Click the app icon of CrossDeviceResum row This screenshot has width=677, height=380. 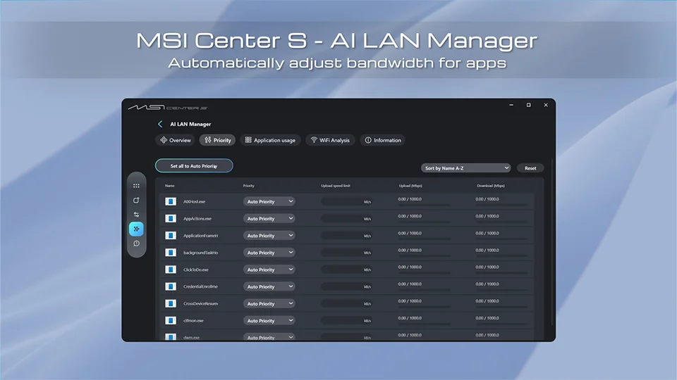(171, 304)
